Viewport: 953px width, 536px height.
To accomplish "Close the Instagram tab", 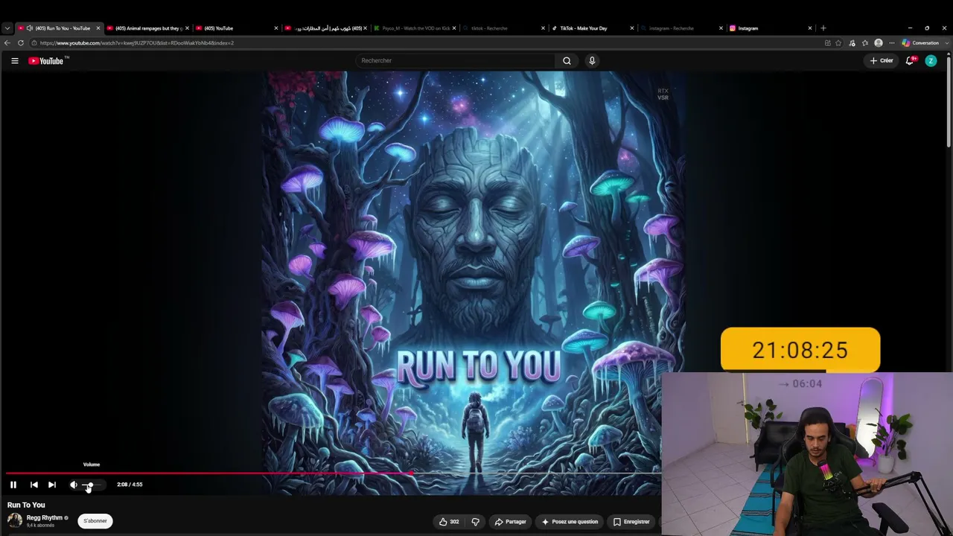I will (x=810, y=28).
